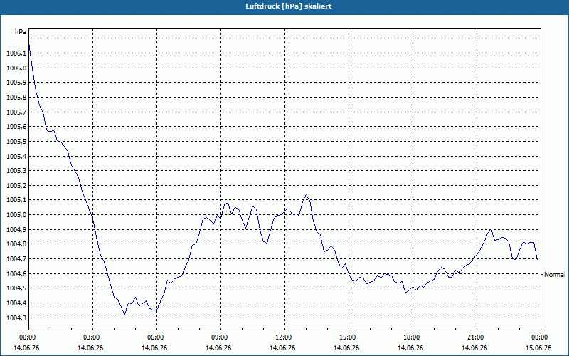
Task: Select the 06:00 time axis label
Action: [156, 337]
